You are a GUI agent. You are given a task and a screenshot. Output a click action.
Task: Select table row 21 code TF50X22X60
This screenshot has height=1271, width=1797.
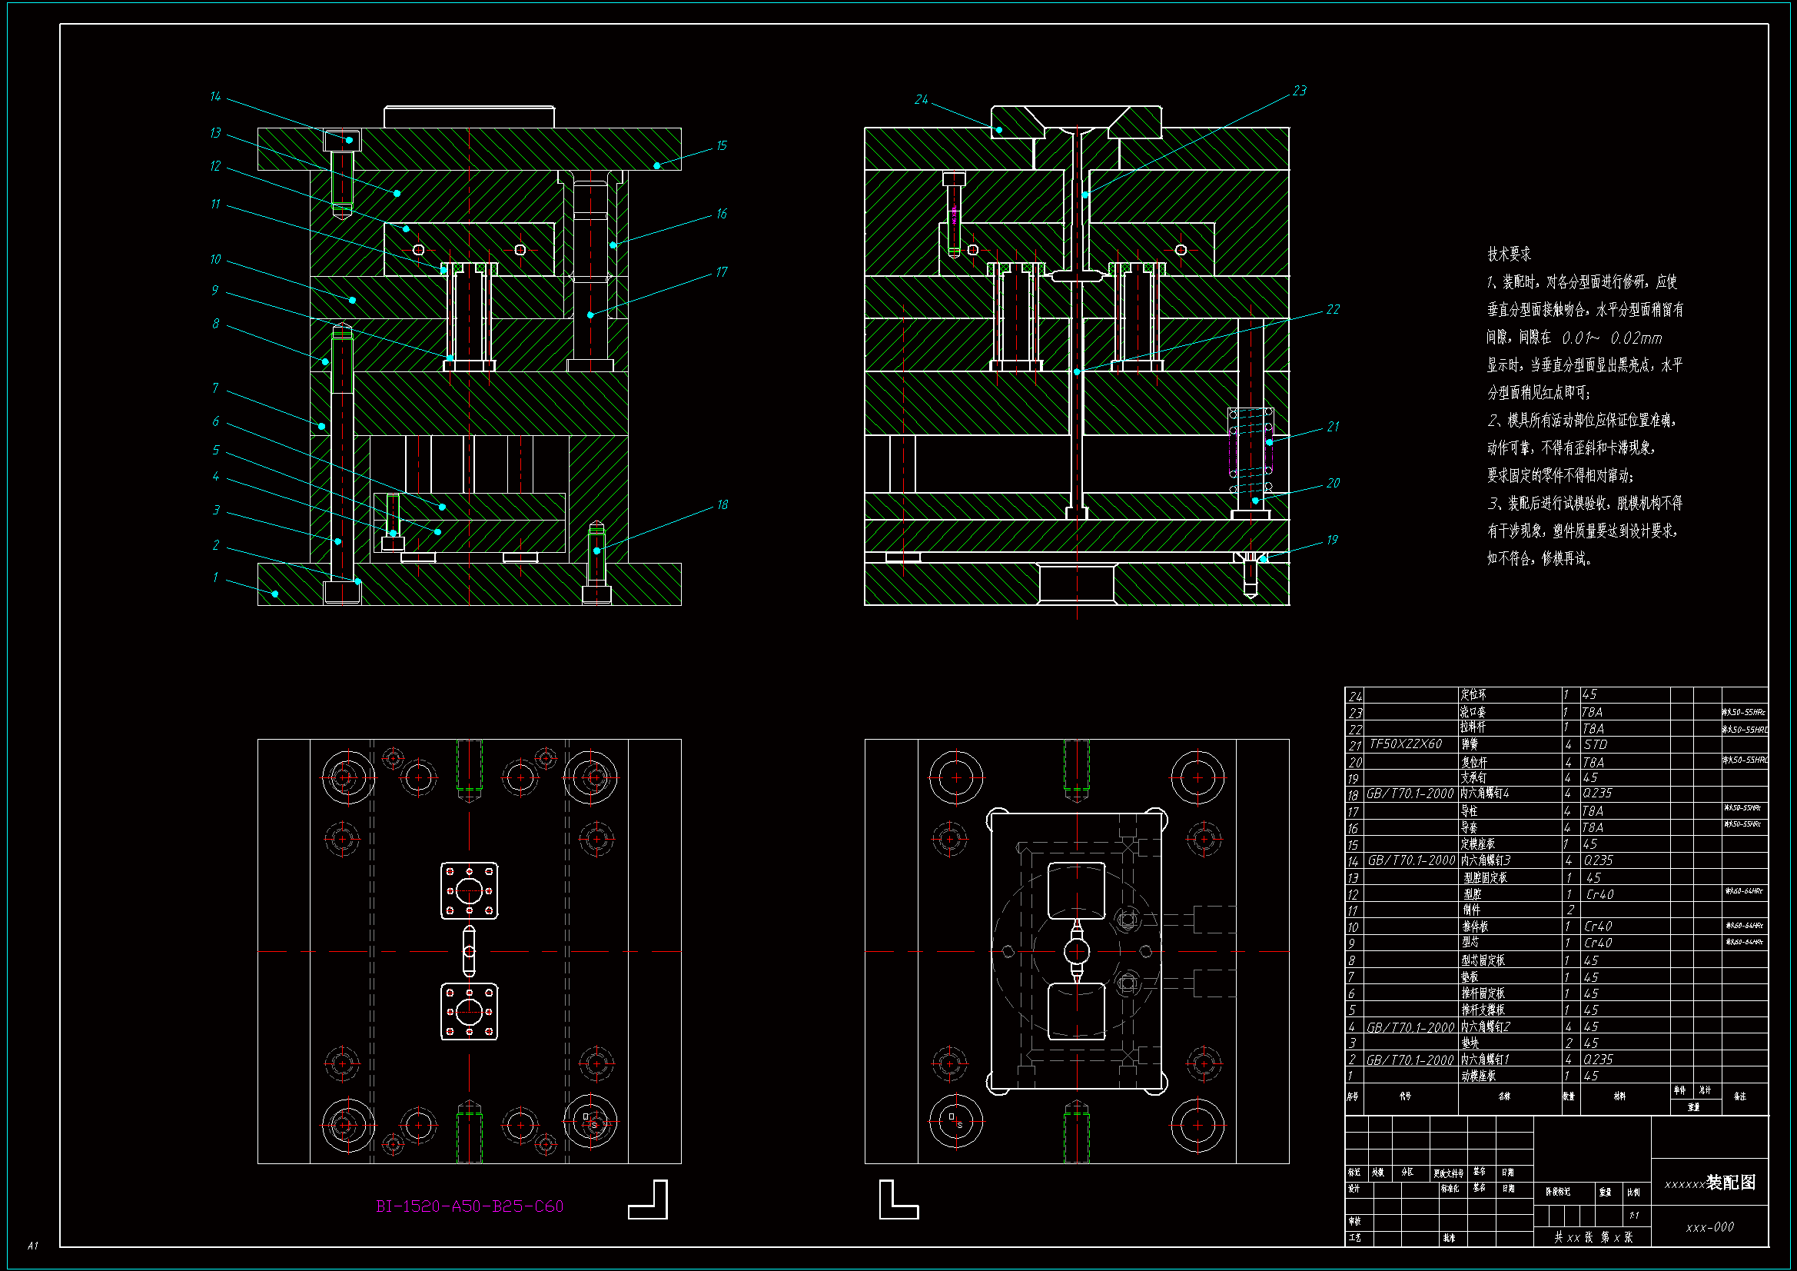(x=1405, y=744)
